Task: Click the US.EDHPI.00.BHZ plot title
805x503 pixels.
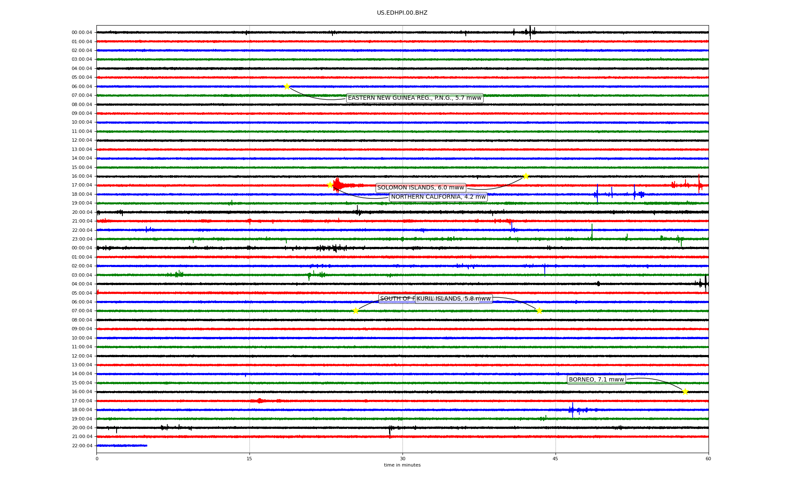Action: [402, 13]
